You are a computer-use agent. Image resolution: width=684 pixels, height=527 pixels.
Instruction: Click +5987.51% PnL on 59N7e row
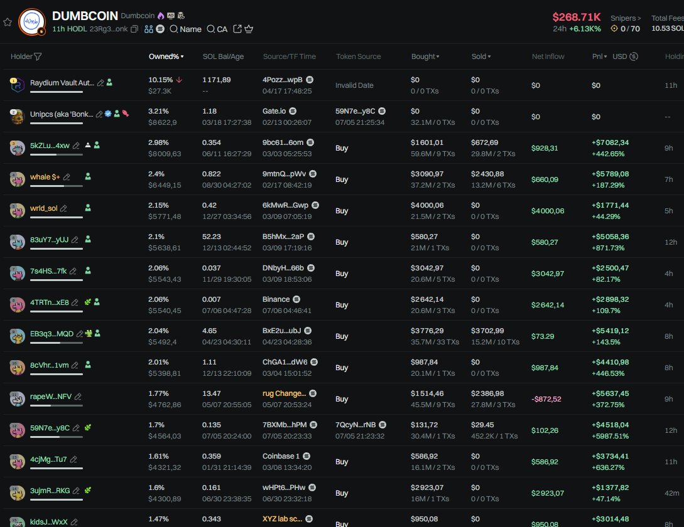610,436
